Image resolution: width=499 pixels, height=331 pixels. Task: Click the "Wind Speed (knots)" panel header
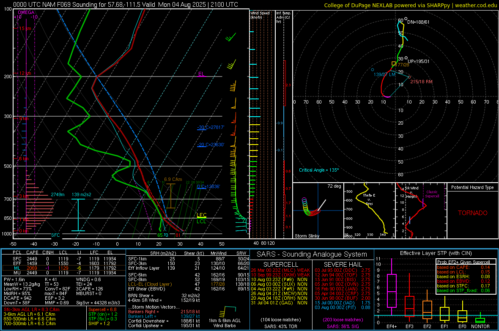click(260, 15)
